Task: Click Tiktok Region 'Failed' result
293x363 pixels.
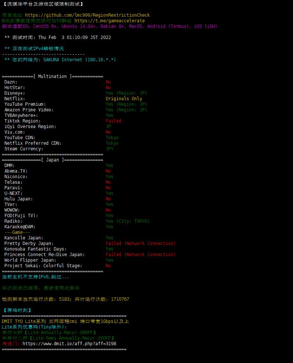Action: (113, 121)
